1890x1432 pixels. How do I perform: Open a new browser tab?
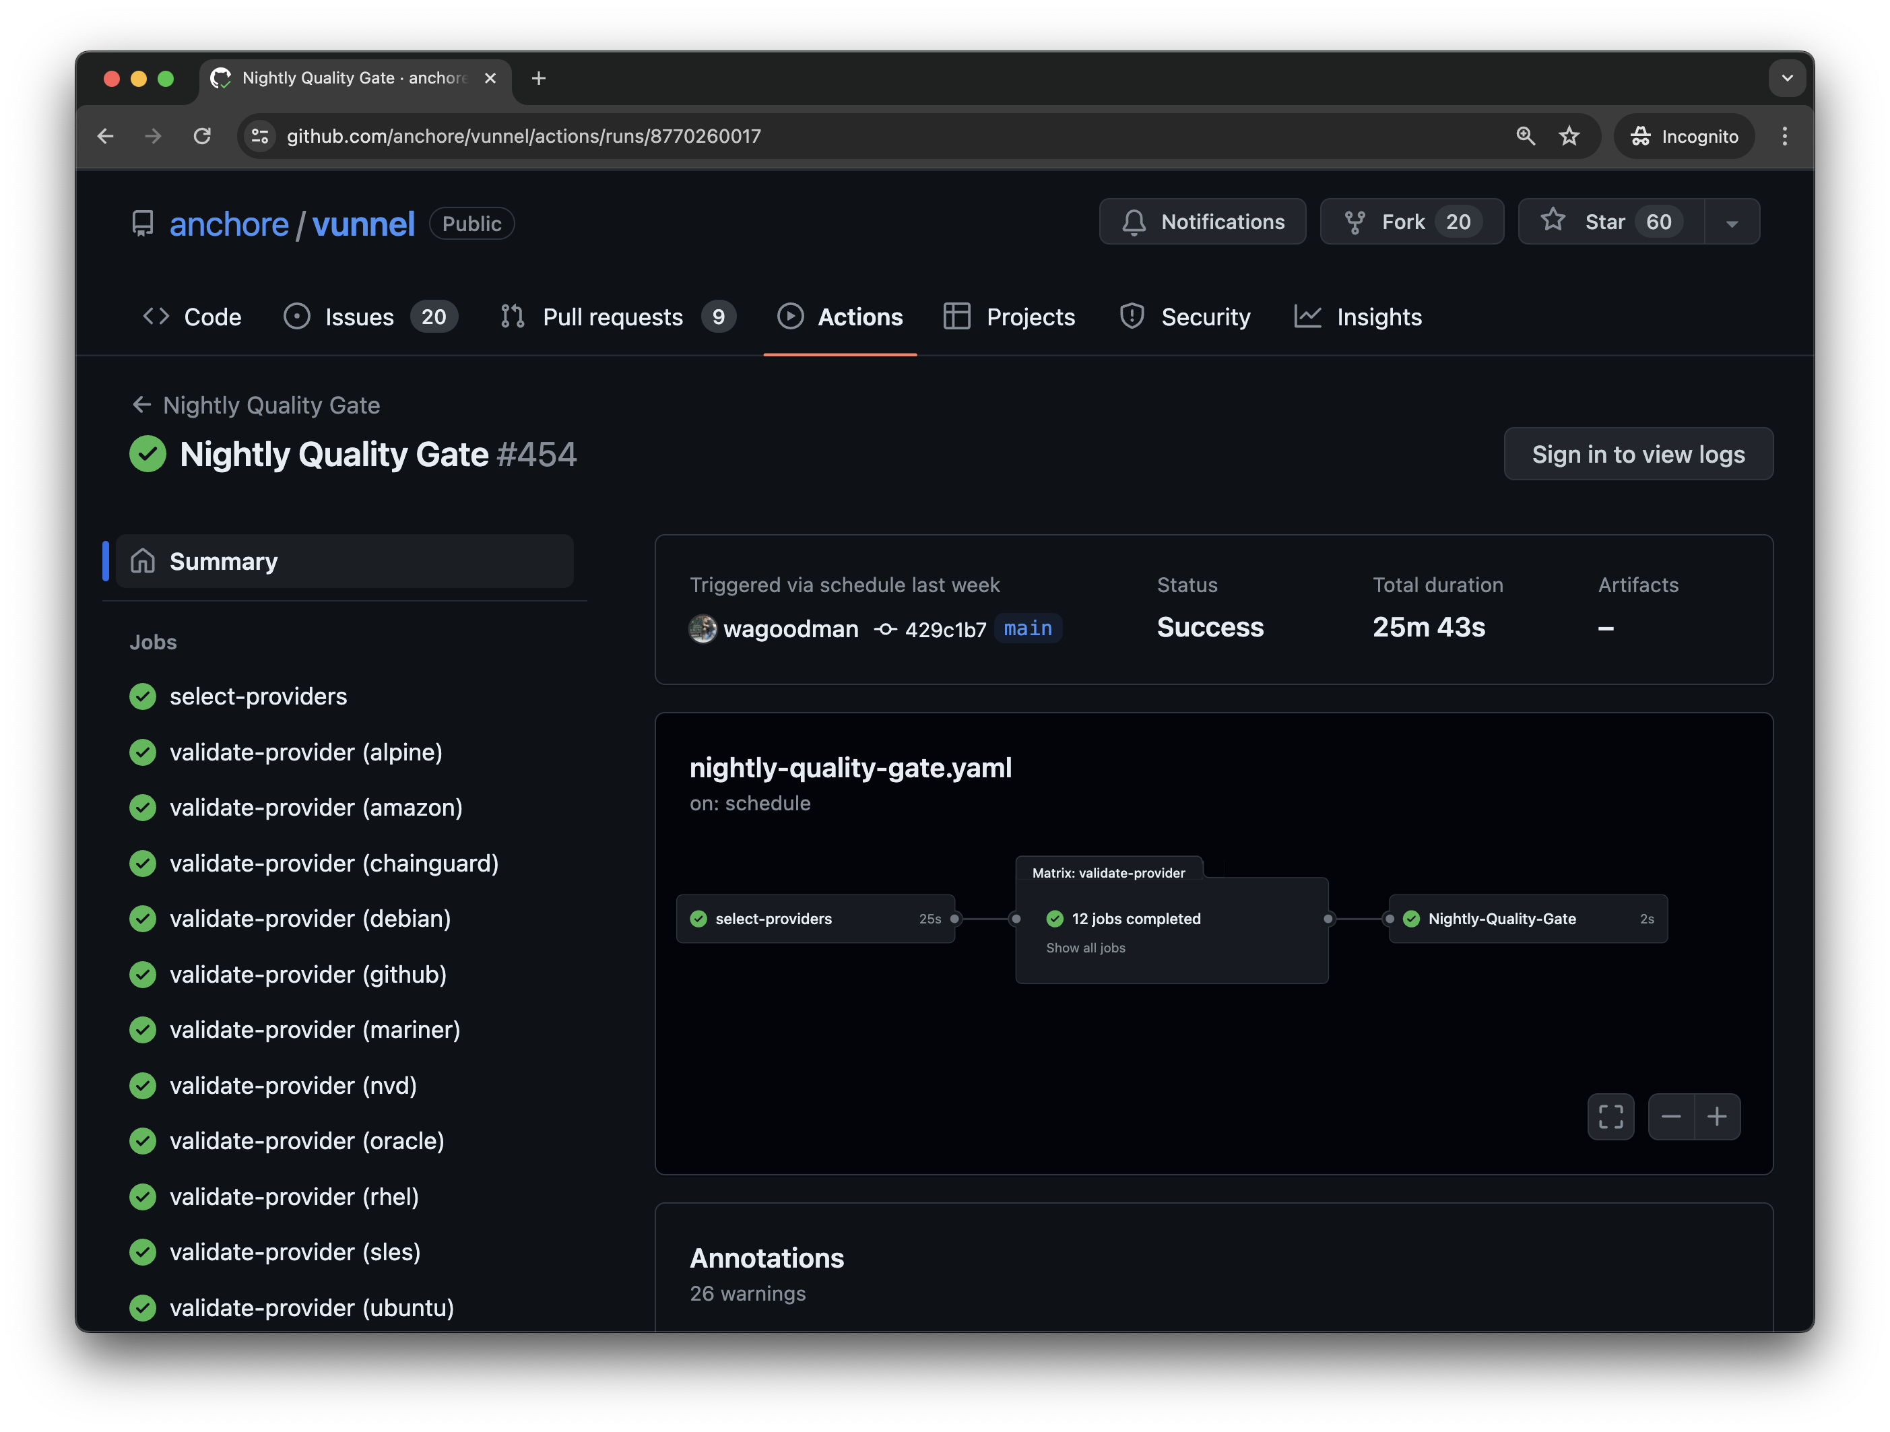click(x=538, y=79)
